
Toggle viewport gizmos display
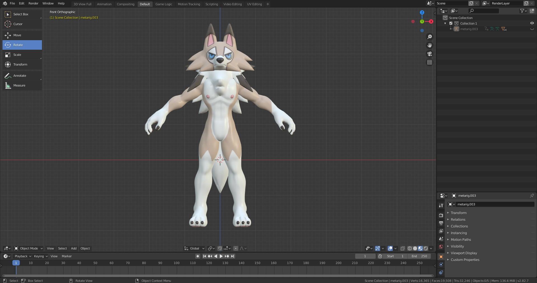click(x=378, y=248)
